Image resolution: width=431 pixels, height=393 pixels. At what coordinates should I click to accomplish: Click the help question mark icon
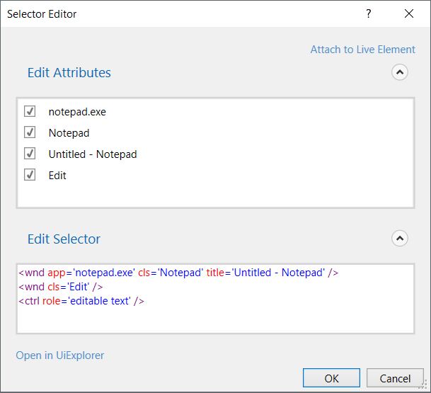coord(368,14)
